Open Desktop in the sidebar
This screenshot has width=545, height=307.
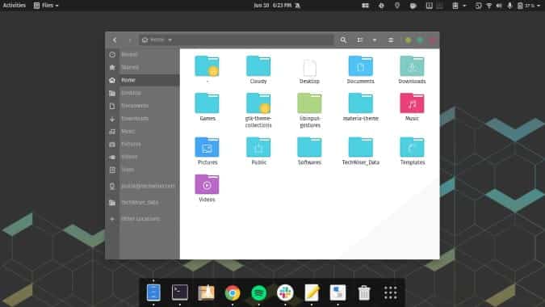(x=142, y=93)
